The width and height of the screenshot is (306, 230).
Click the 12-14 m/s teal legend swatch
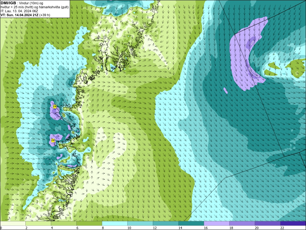166,223
